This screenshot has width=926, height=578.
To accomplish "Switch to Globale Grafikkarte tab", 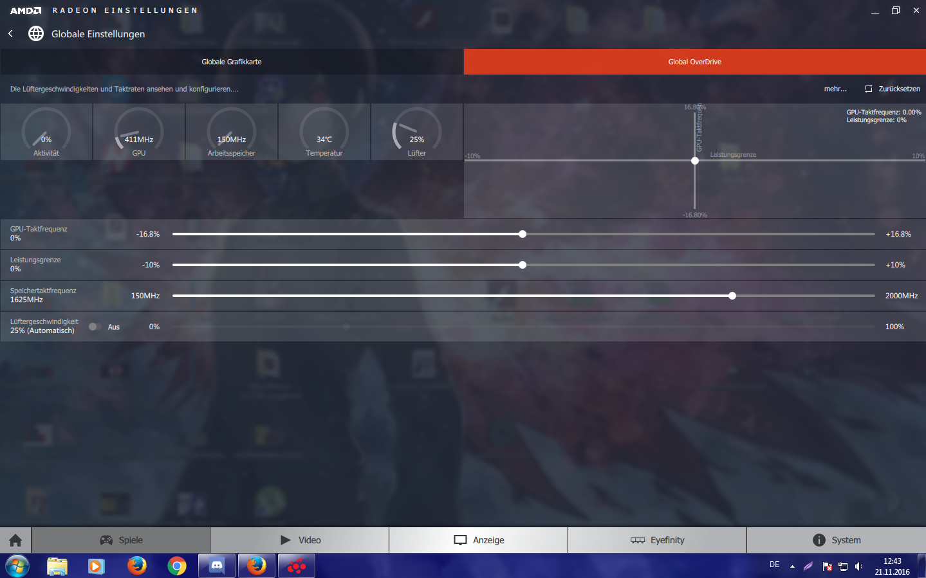I will [x=232, y=62].
